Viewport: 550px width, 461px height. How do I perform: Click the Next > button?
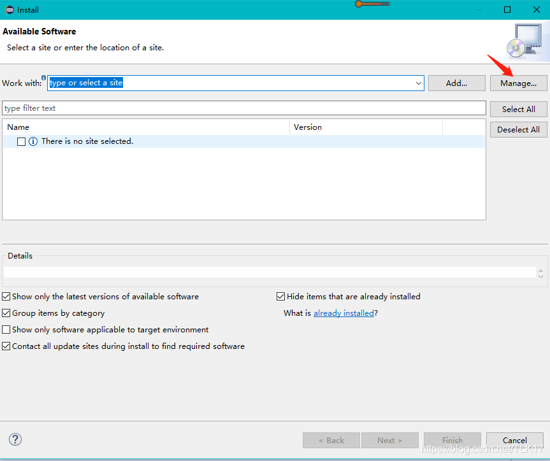tap(389, 440)
